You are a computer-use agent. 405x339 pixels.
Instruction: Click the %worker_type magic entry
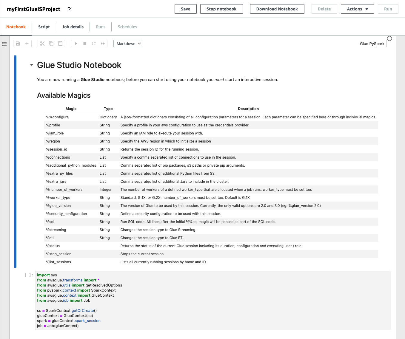coord(58,198)
